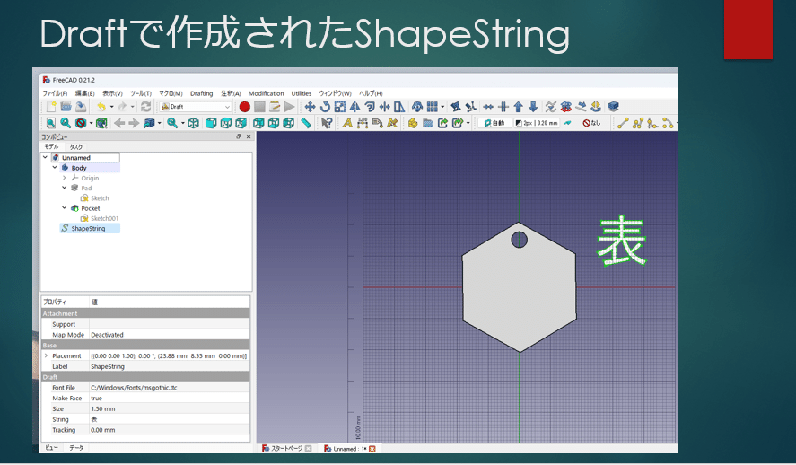Open the undo history dropdown arrow
Image resolution: width=796 pixels, height=465 pixels.
[111, 107]
